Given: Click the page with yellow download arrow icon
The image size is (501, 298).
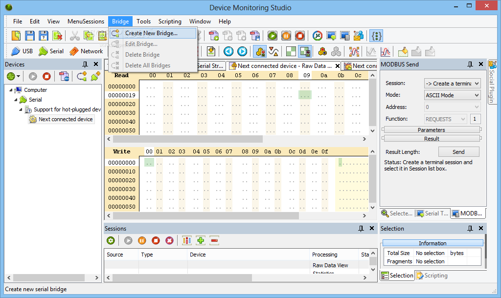Looking at the screenshot, I should (x=211, y=51).
